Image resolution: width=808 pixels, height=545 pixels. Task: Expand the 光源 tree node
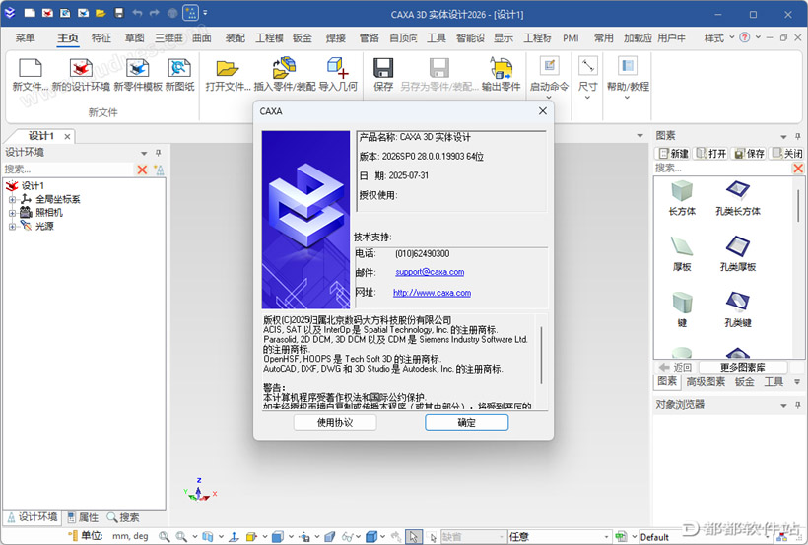(x=12, y=227)
